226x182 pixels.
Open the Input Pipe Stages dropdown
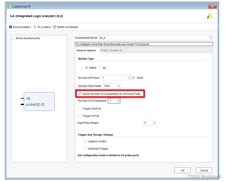click(x=149, y=123)
